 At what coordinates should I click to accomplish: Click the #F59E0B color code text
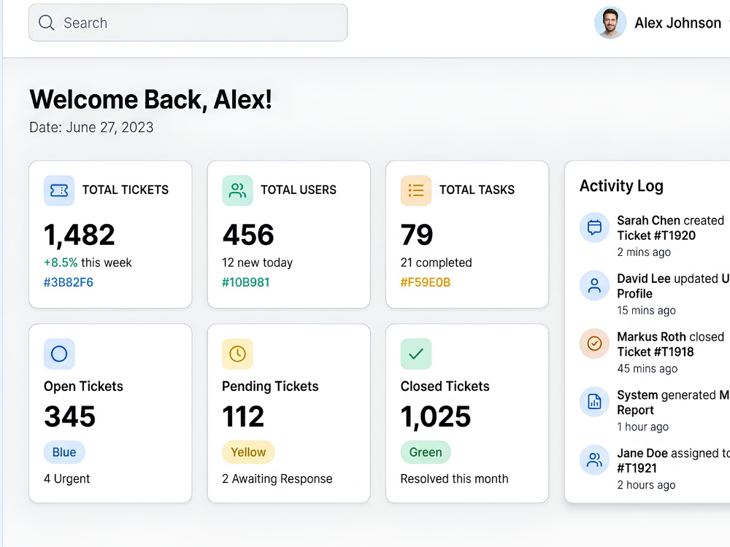click(426, 282)
